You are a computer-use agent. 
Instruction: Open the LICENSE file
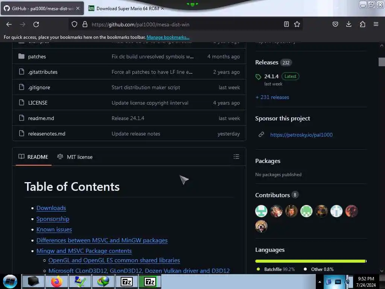[38, 103]
